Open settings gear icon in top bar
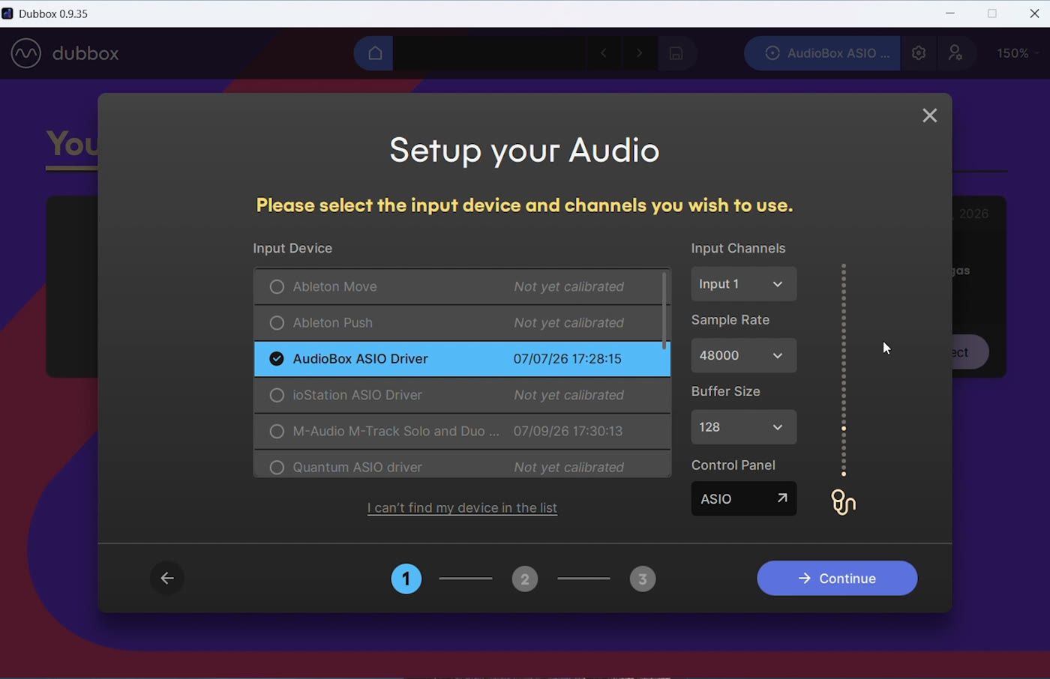This screenshot has width=1050, height=679. 919,53
